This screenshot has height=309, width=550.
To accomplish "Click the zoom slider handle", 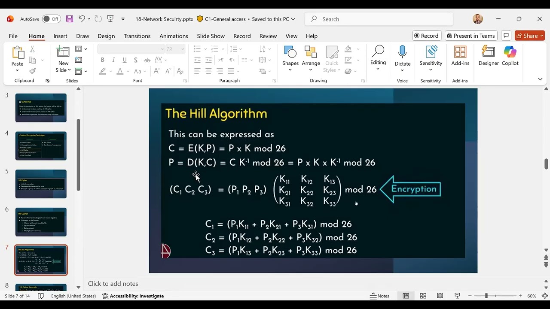I will (486, 296).
